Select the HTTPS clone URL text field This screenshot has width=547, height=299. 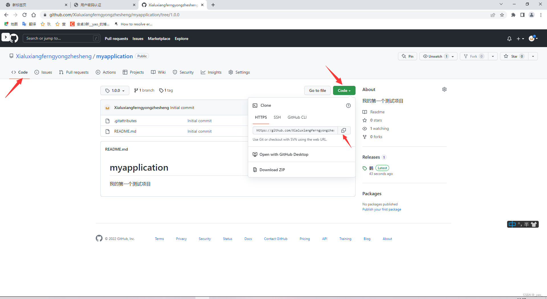click(295, 130)
